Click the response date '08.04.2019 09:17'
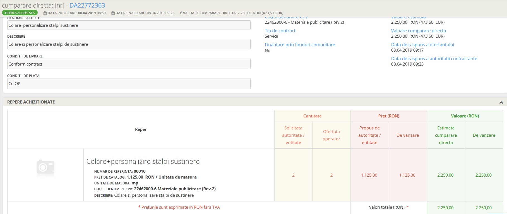 click(x=407, y=50)
